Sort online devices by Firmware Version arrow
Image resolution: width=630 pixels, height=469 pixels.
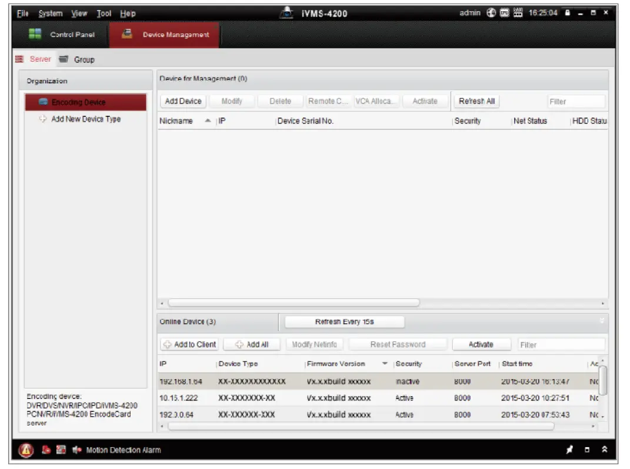385,364
